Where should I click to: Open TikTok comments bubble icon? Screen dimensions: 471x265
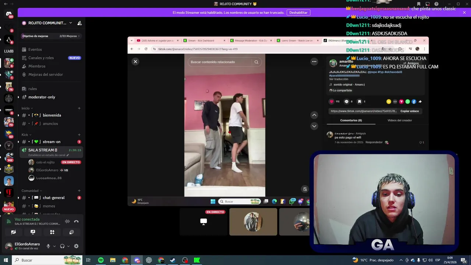pyautogui.click(x=346, y=102)
